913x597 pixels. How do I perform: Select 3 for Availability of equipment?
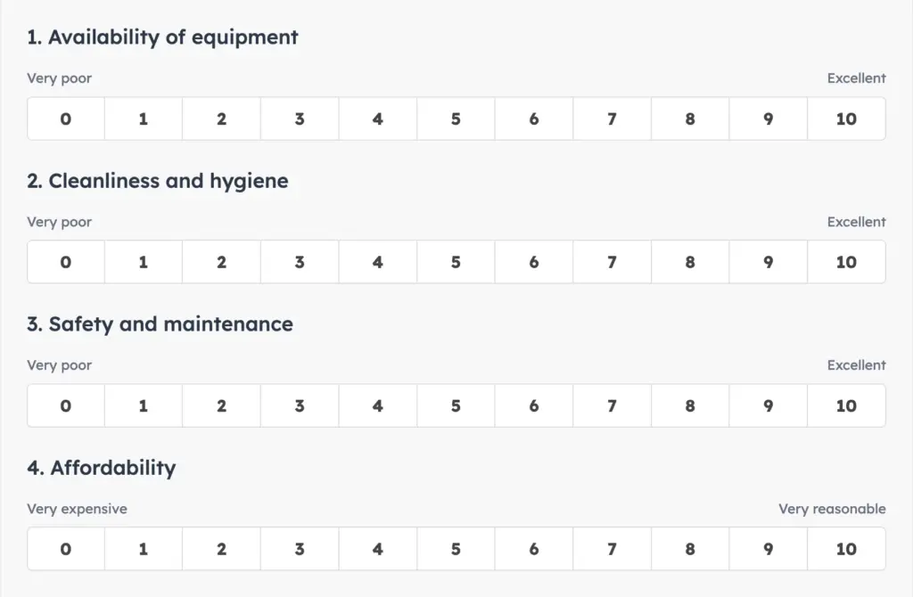tap(300, 119)
